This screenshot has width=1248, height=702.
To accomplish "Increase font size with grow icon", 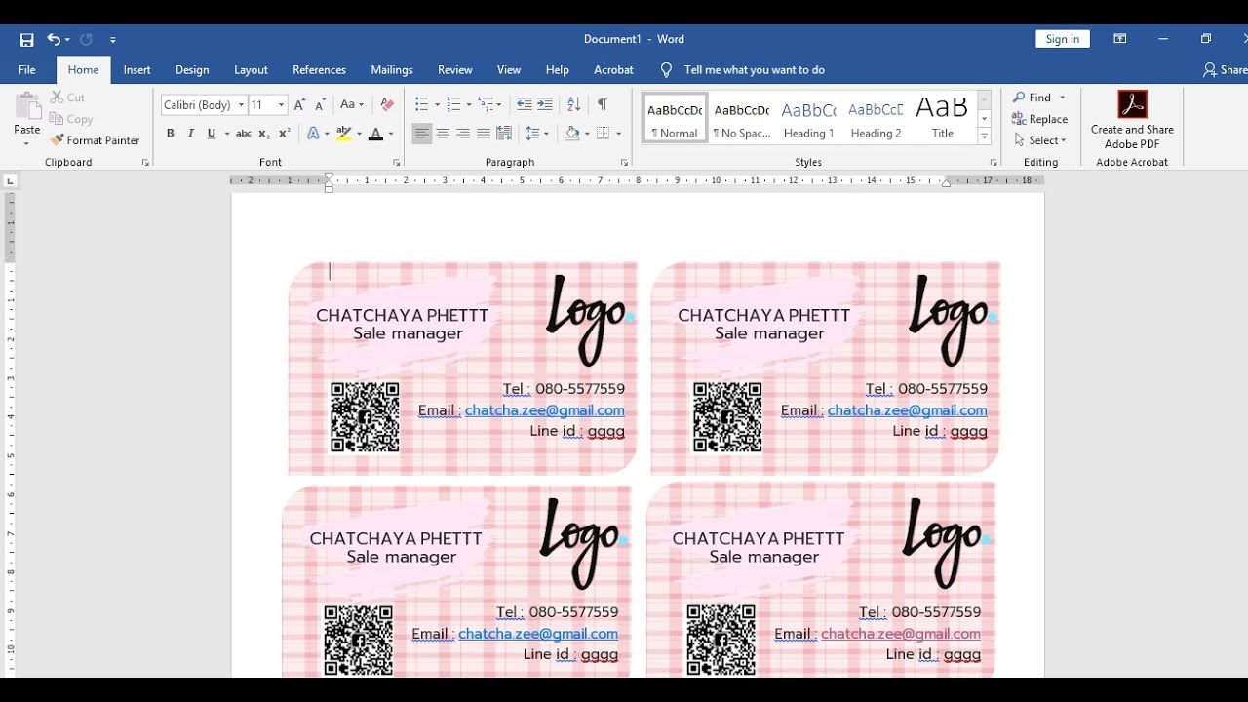I will click(299, 105).
